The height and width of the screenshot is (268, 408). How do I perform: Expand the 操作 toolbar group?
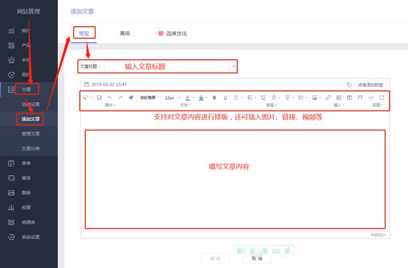pyautogui.click(x=110, y=105)
